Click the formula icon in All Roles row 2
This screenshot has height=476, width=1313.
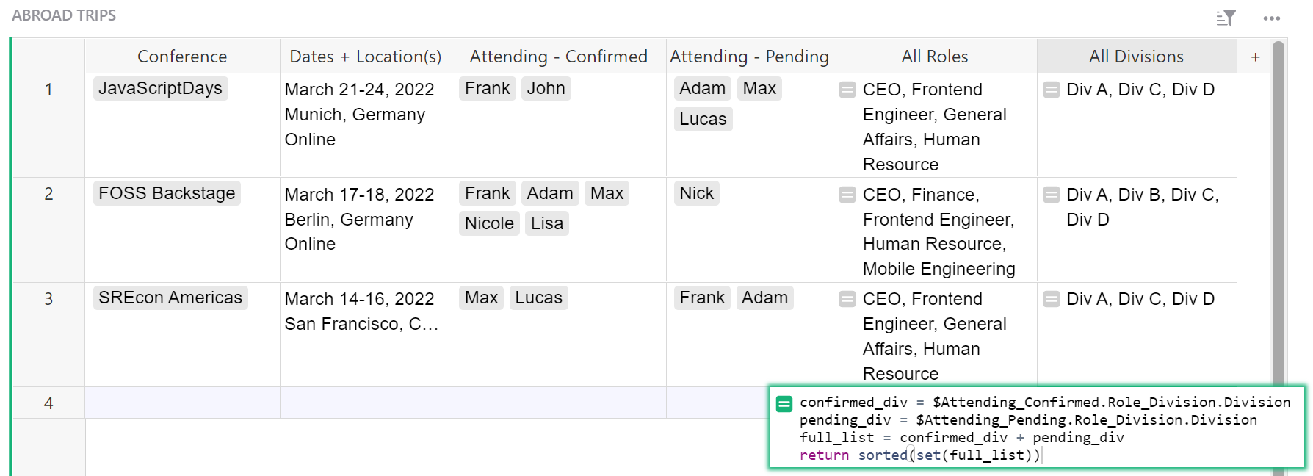click(x=847, y=195)
